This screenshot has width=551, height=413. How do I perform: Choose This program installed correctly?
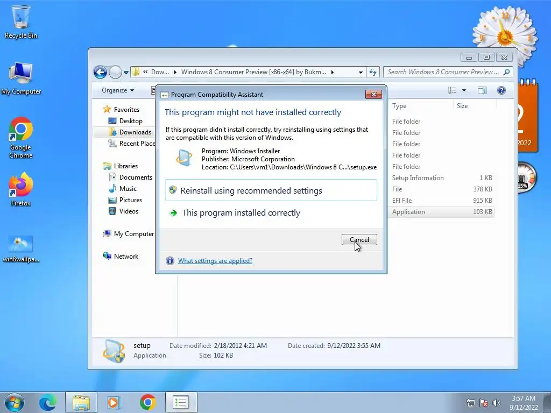(271, 213)
